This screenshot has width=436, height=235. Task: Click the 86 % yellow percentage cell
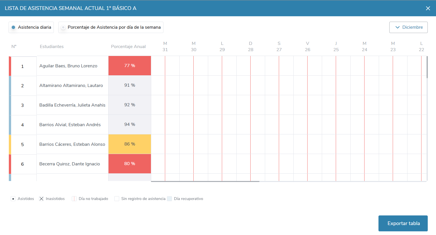130,144
